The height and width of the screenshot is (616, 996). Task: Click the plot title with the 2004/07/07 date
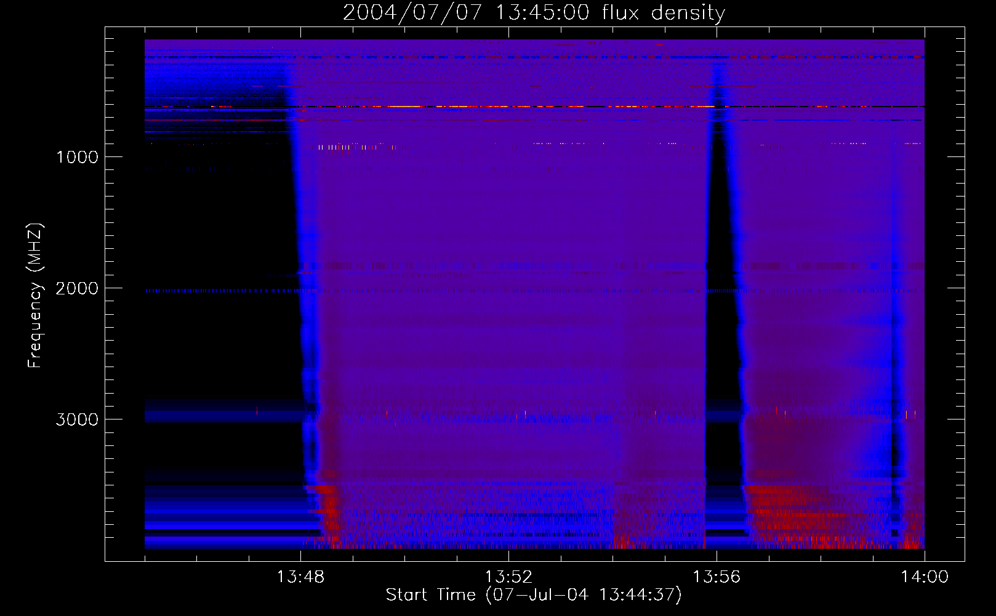[534, 12]
